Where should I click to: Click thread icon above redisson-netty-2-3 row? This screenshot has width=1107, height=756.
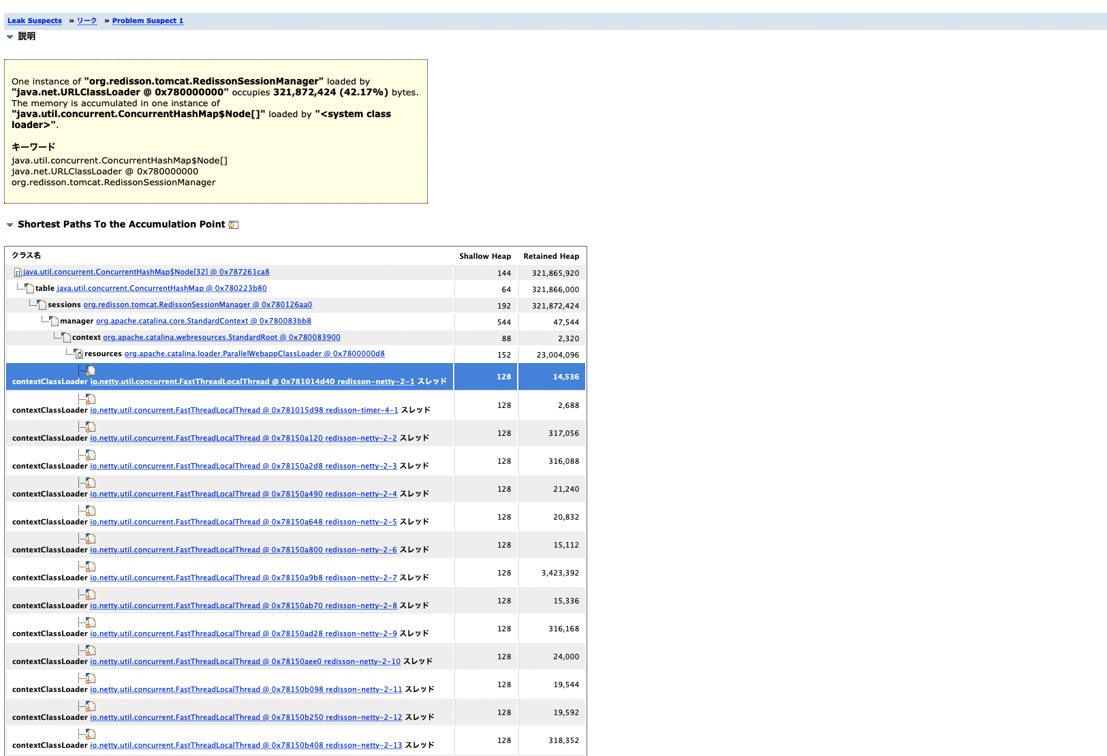(91, 455)
